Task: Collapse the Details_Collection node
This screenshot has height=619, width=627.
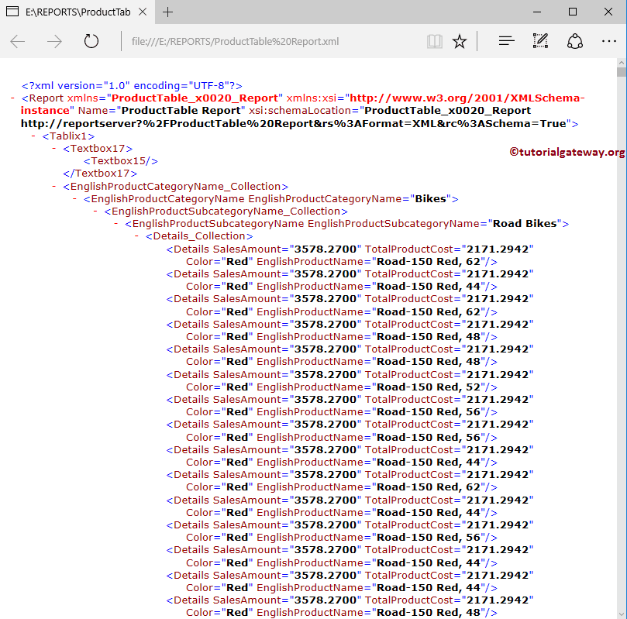Action: tap(136, 236)
